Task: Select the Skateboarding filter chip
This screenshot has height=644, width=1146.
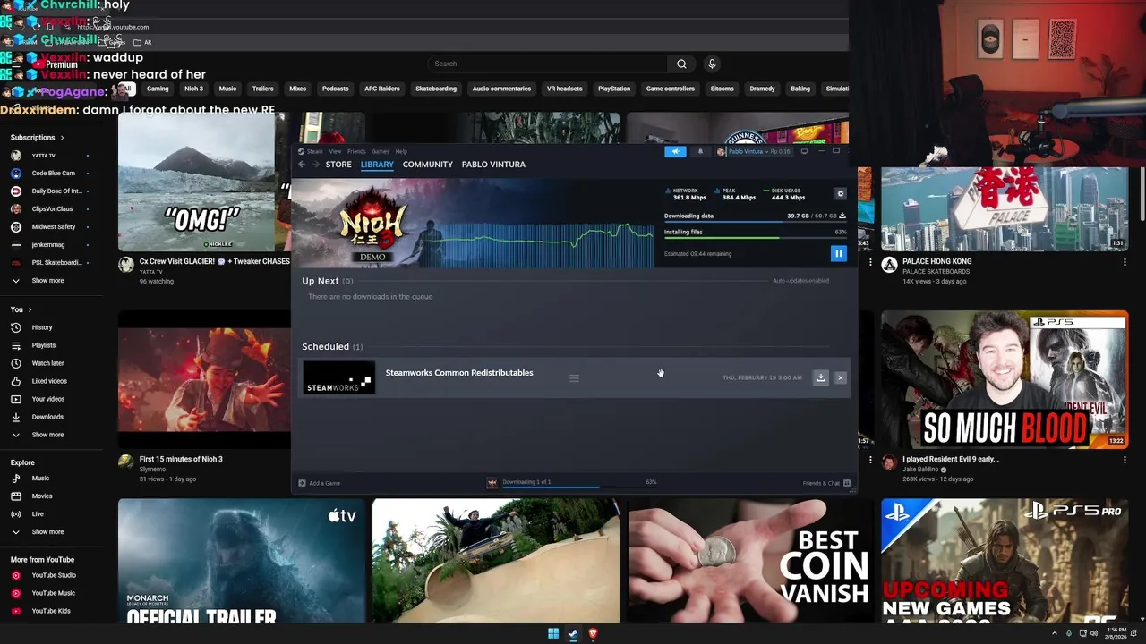Action: pyautogui.click(x=436, y=89)
